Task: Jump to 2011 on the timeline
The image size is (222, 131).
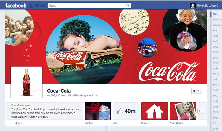Action: coord(216,30)
